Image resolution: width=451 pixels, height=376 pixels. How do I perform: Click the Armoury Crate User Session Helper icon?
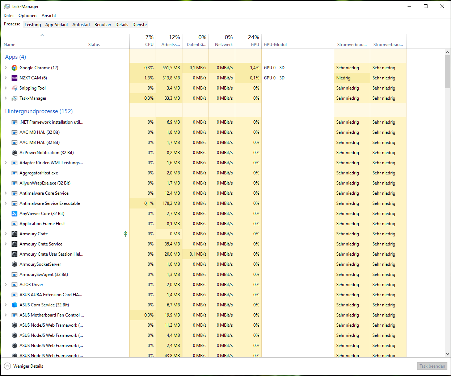pyautogui.click(x=14, y=254)
